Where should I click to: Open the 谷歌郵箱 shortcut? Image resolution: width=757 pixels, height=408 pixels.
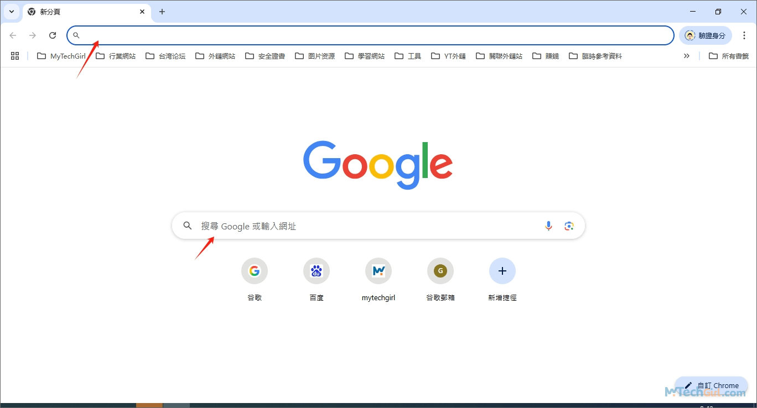click(x=440, y=271)
